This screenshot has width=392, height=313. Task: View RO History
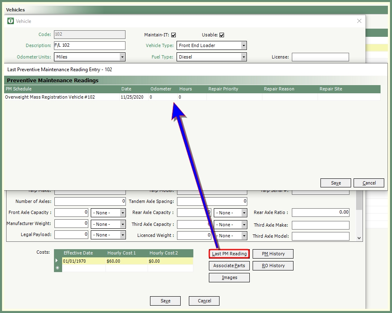[x=273, y=266]
